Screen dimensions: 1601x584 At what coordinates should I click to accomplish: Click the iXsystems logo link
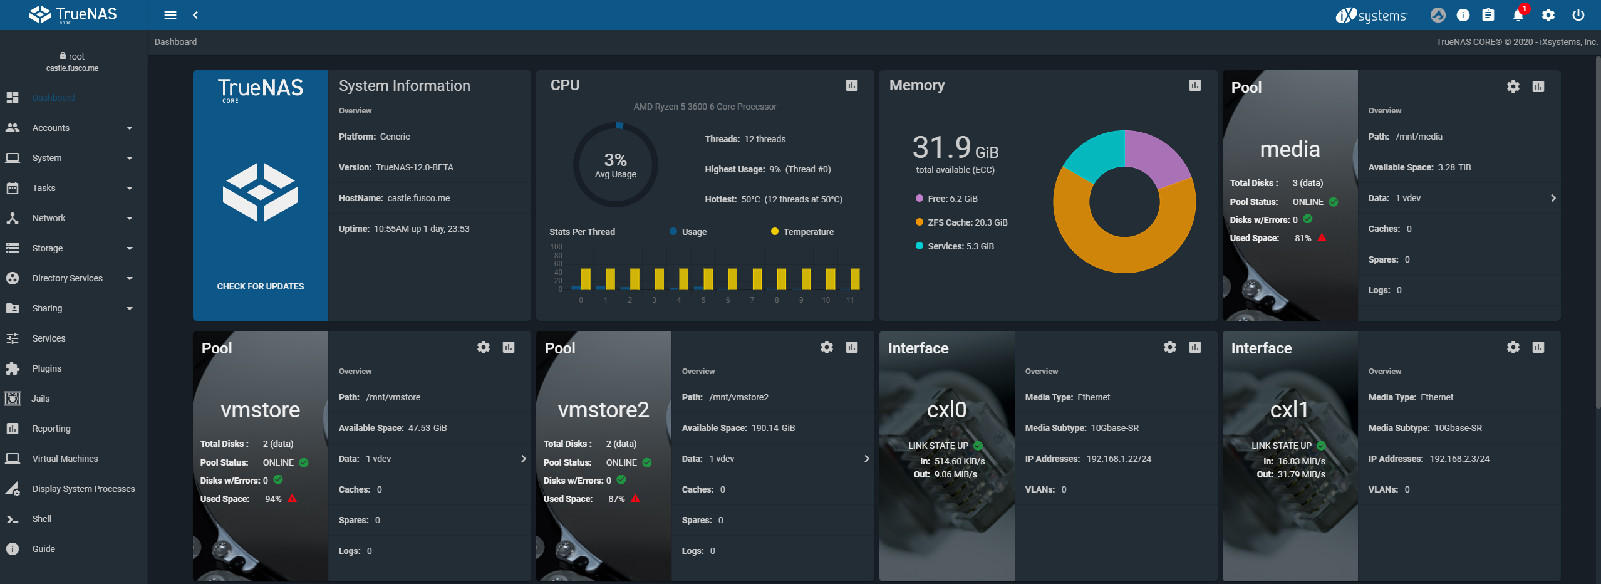[1370, 15]
